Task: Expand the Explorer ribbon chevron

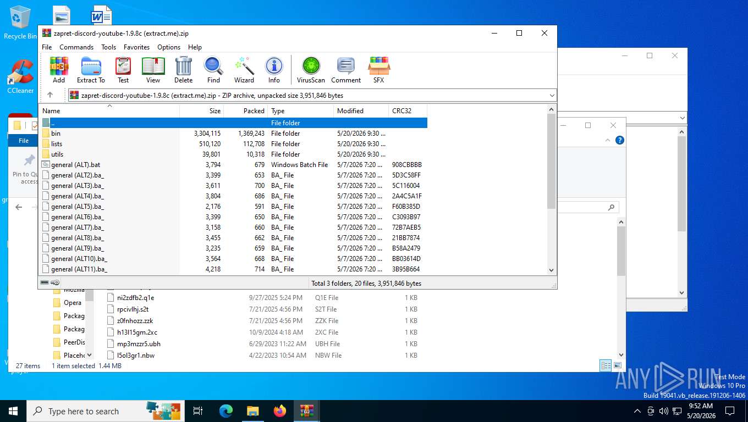Action: (608, 141)
